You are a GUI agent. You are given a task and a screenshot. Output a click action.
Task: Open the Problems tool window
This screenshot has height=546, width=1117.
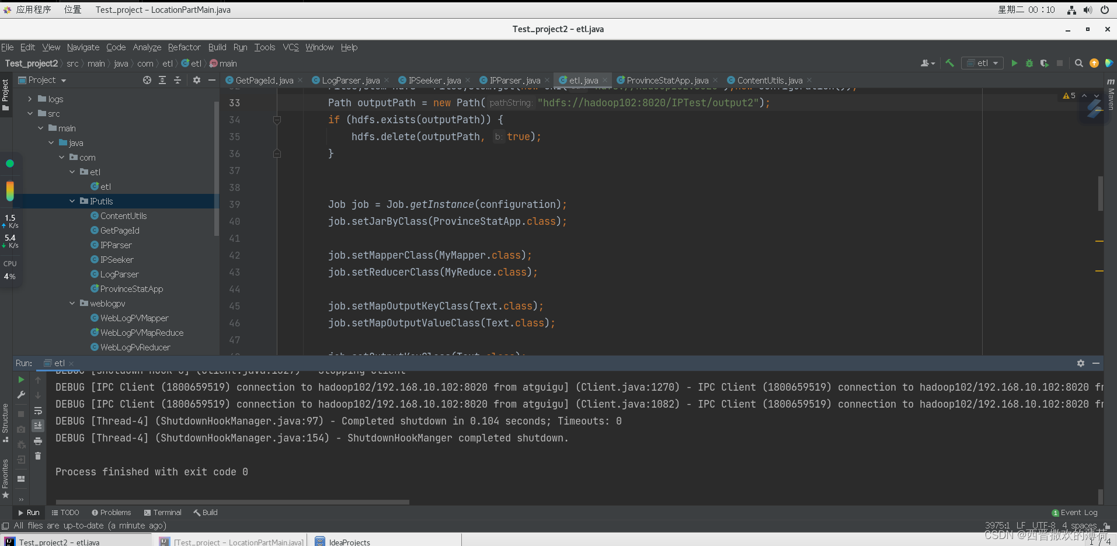(x=112, y=513)
